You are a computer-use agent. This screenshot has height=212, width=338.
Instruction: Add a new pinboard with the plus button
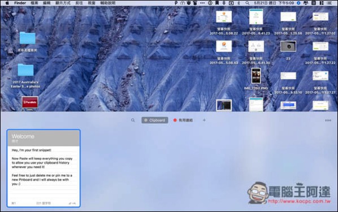(x=204, y=120)
